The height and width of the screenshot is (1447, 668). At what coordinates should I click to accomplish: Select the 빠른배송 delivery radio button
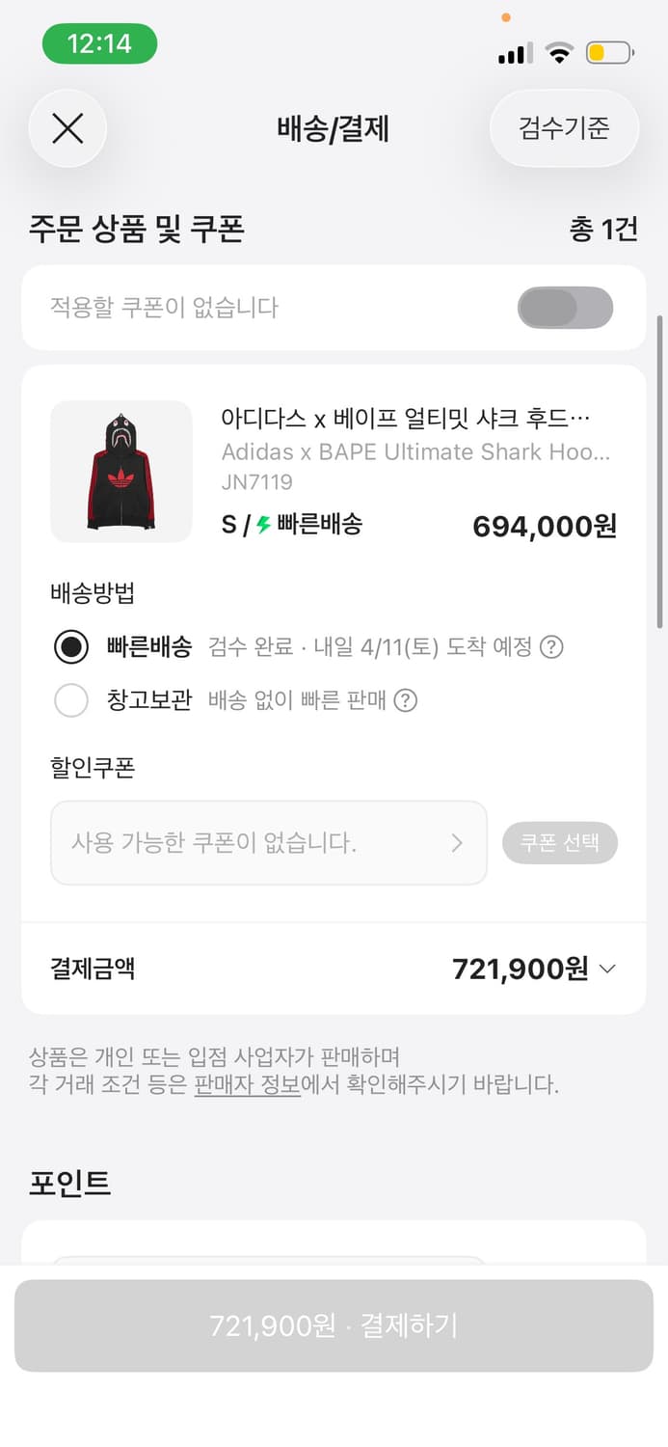click(71, 648)
